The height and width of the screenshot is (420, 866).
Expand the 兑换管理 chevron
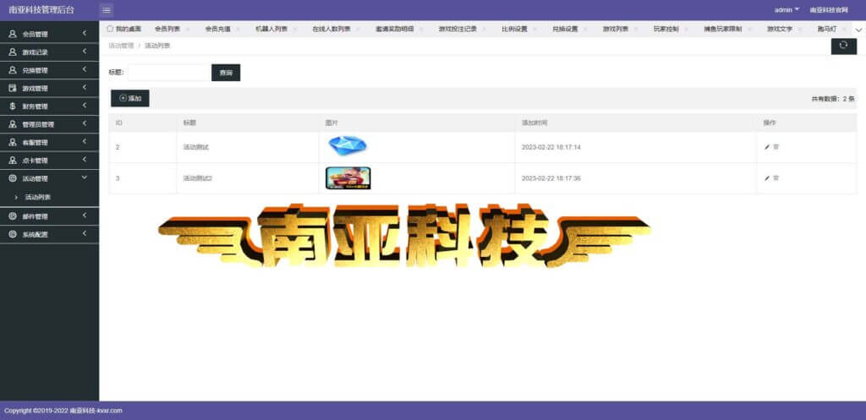click(x=85, y=70)
